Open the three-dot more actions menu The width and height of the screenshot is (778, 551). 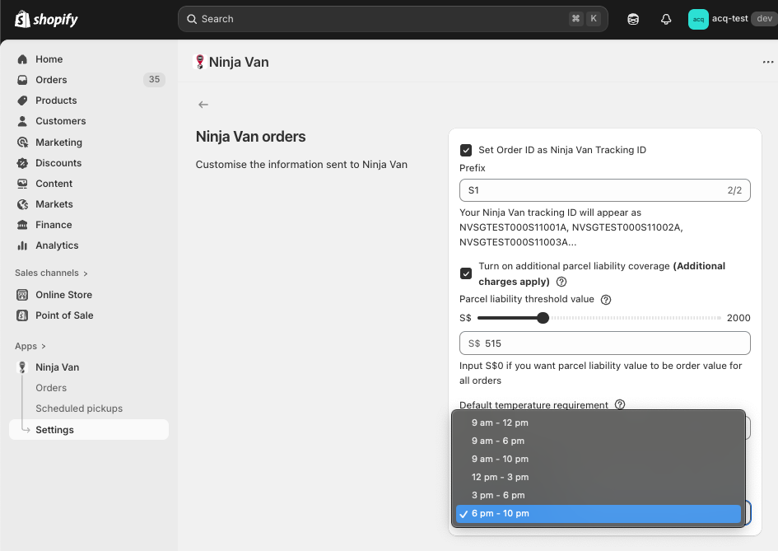[x=767, y=63]
